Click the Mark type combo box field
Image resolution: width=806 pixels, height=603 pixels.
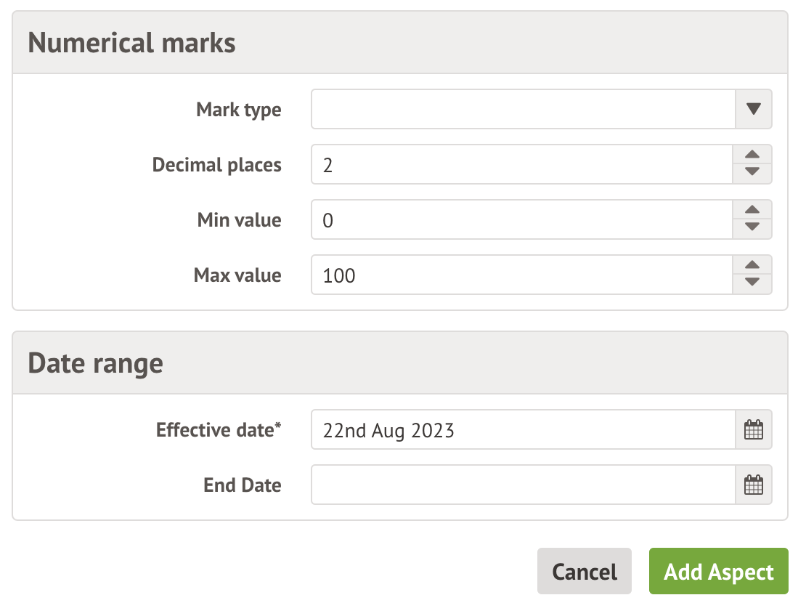pos(523,109)
